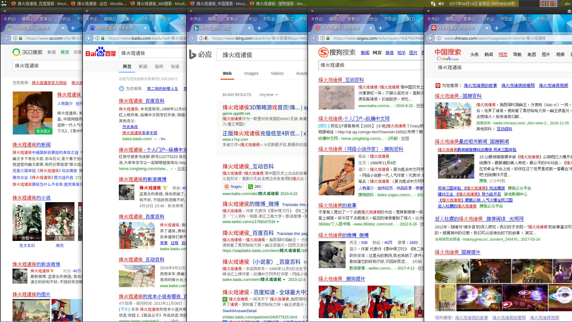Click 更多图片 on 360 portrait photo
The image size is (572, 322).
43,131
